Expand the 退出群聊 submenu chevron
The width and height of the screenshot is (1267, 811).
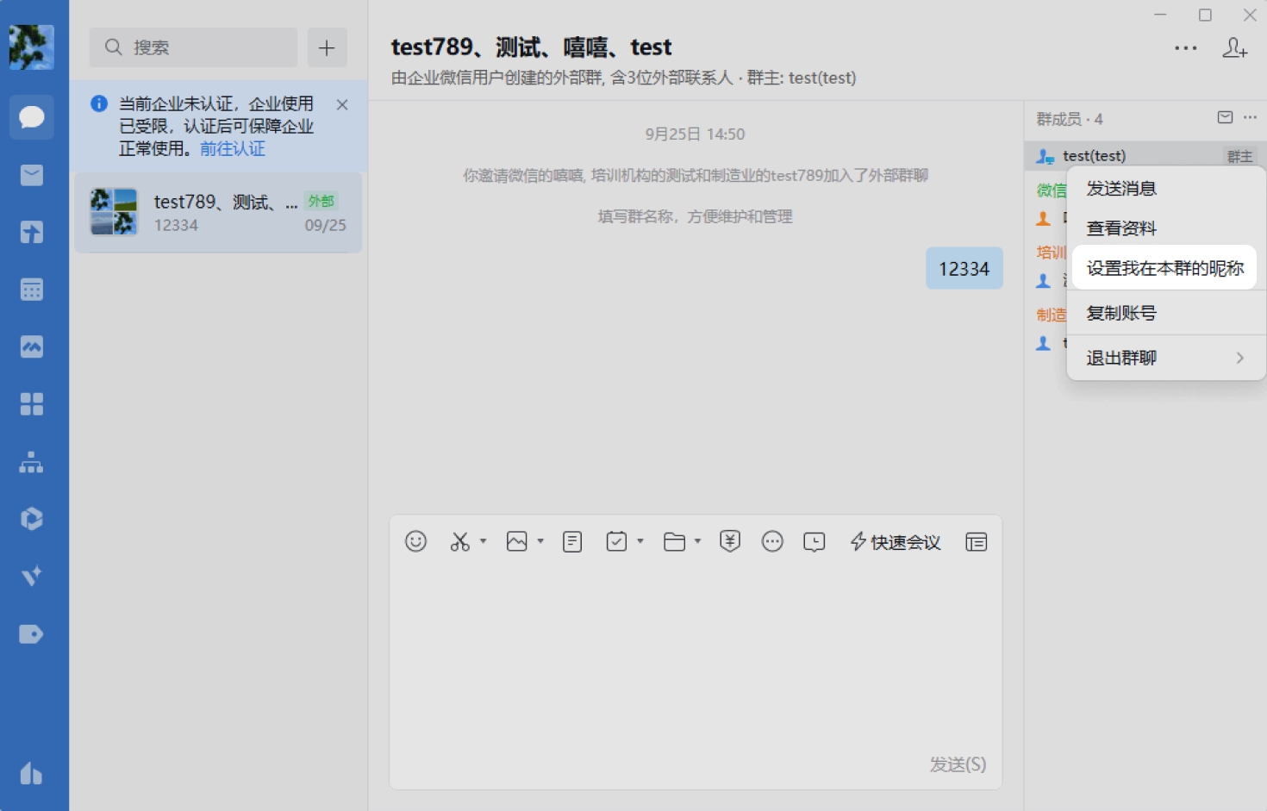coord(1241,358)
